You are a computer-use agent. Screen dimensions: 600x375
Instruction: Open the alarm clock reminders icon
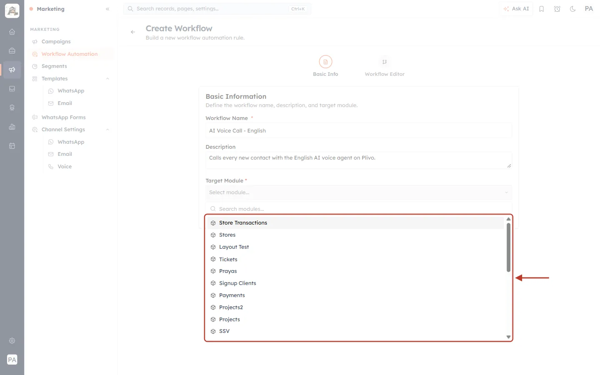pyautogui.click(x=557, y=9)
